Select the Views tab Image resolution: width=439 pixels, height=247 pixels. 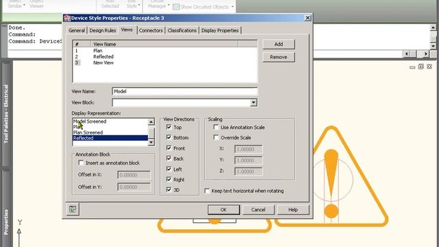click(127, 30)
